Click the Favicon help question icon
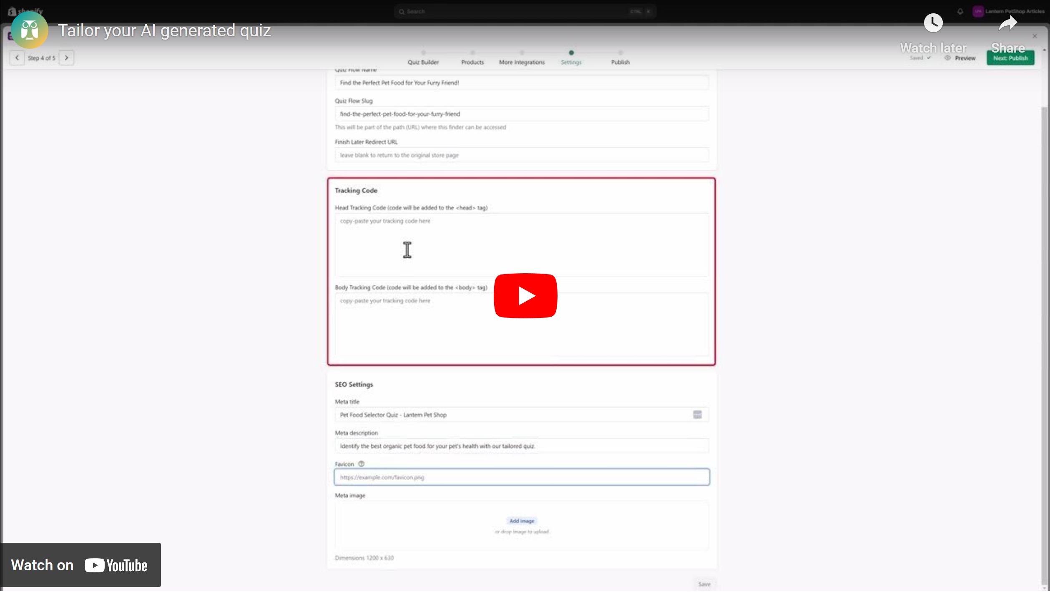Image resolution: width=1050 pixels, height=592 pixels. 362,464
